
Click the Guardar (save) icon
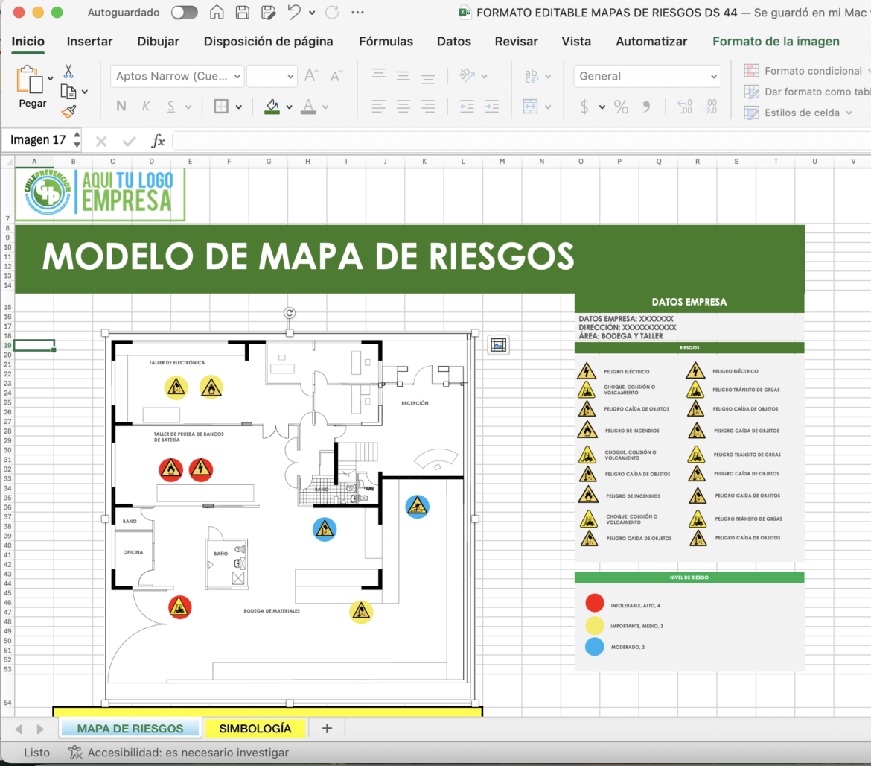[x=241, y=12]
